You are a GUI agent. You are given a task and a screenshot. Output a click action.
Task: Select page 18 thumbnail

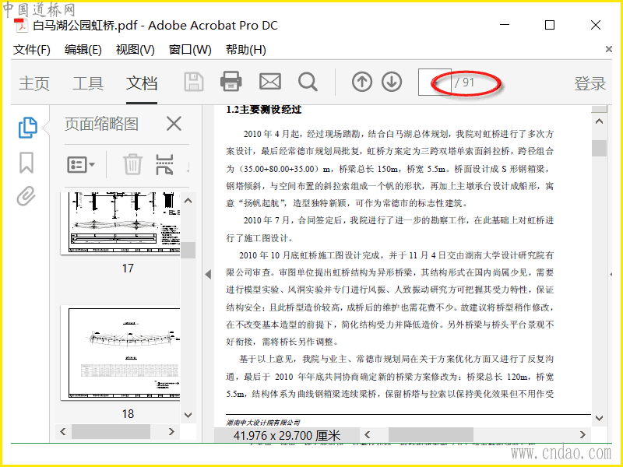pyautogui.click(x=121, y=353)
